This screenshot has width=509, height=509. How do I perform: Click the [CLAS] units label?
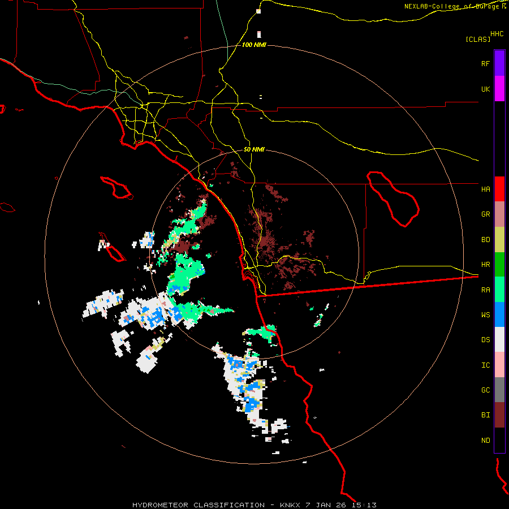[478, 39]
